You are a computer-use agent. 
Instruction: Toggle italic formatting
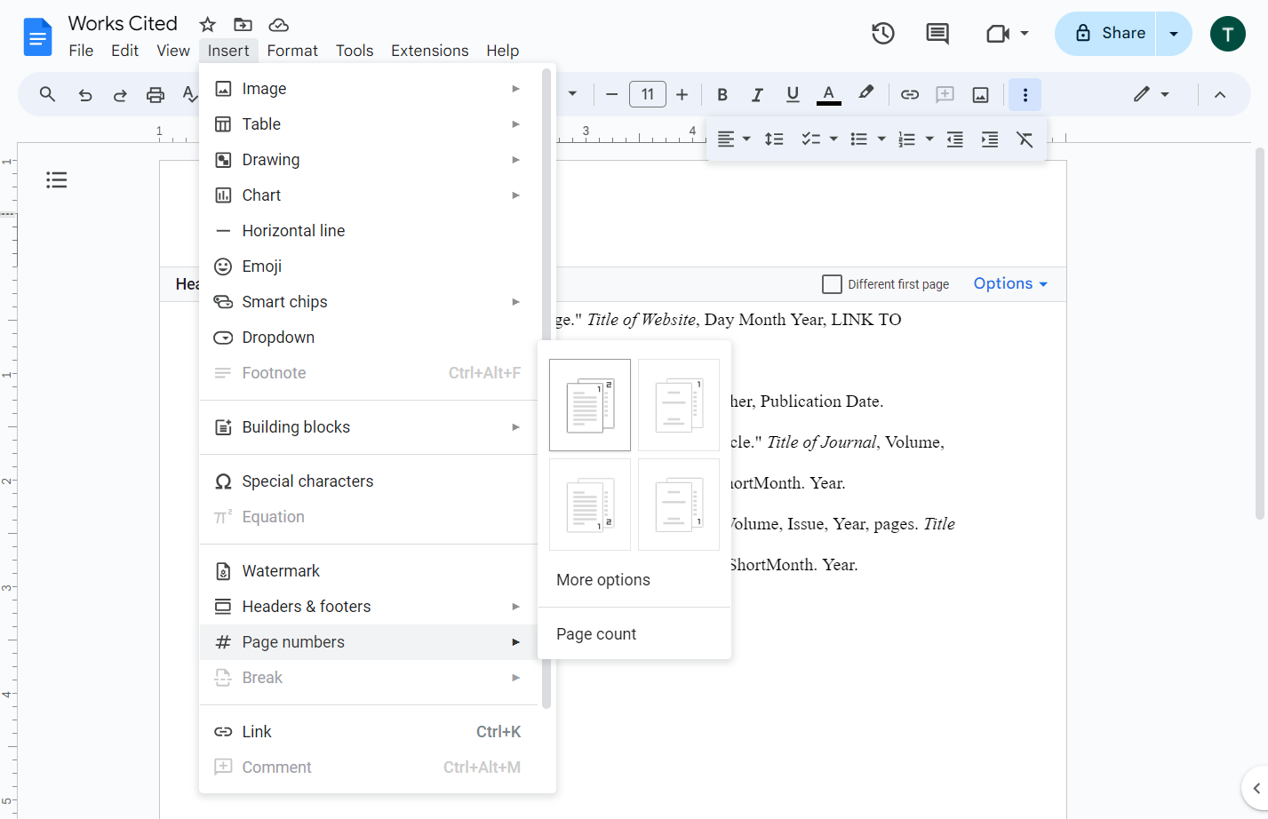click(x=757, y=94)
